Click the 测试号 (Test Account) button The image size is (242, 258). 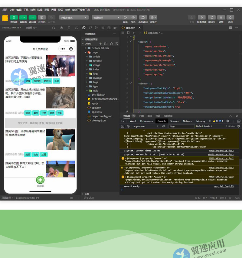pyautogui.click(x=212, y=17)
